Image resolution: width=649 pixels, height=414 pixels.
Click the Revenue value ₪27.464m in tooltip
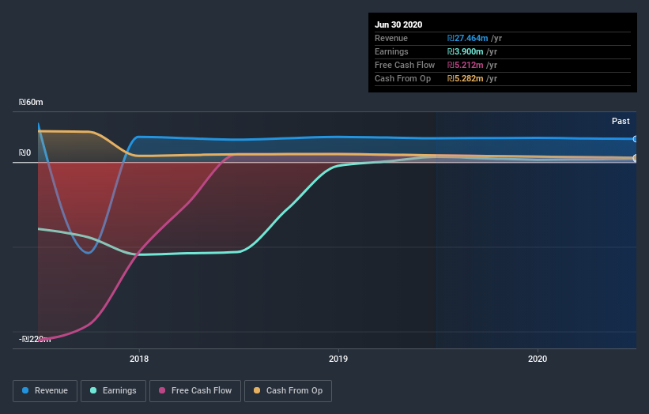[467, 38]
